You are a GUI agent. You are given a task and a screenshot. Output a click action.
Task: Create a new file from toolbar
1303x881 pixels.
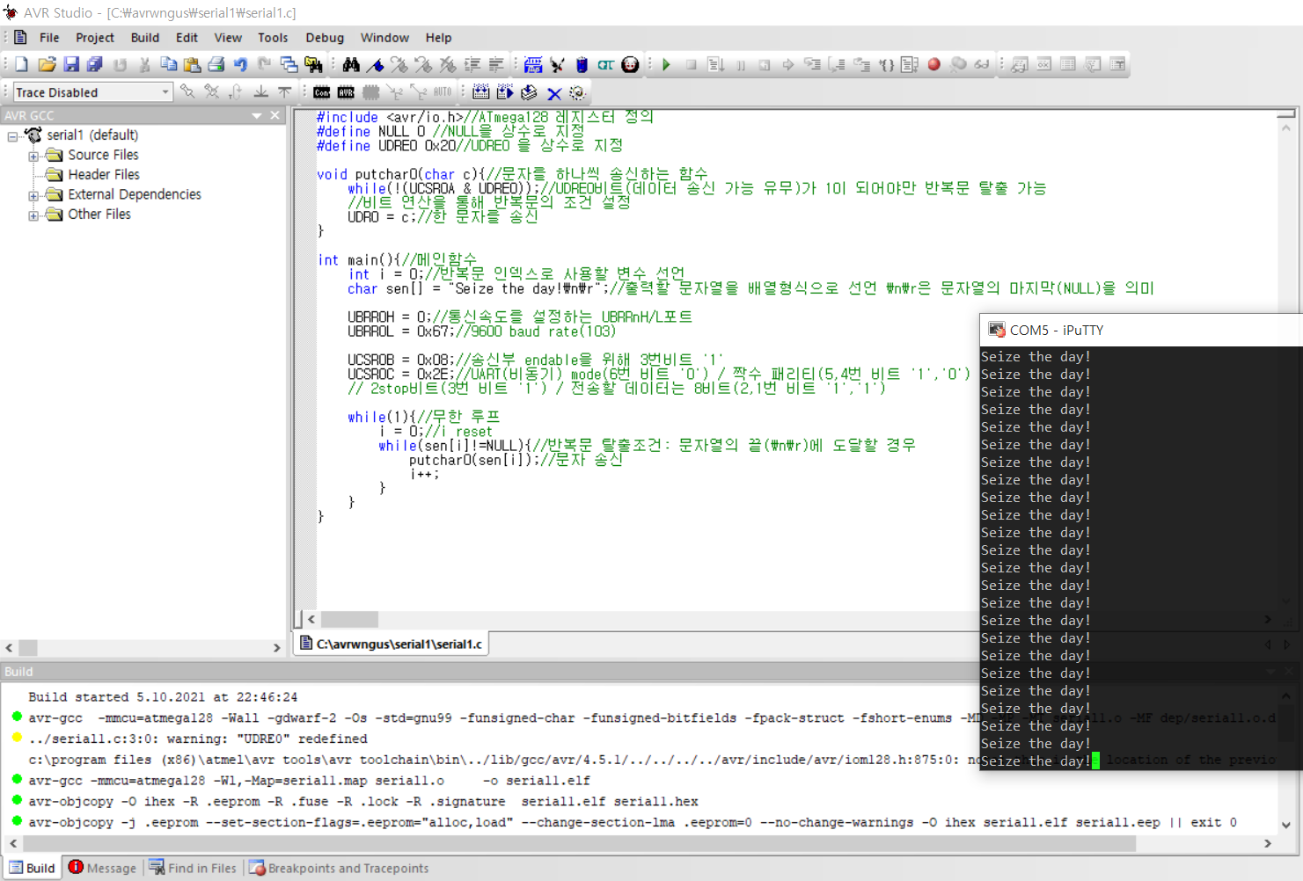pyautogui.click(x=22, y=64)
